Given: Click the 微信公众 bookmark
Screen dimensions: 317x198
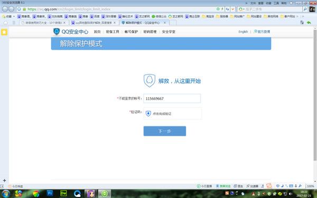Looking at the screenshot, I should (159, 16).
